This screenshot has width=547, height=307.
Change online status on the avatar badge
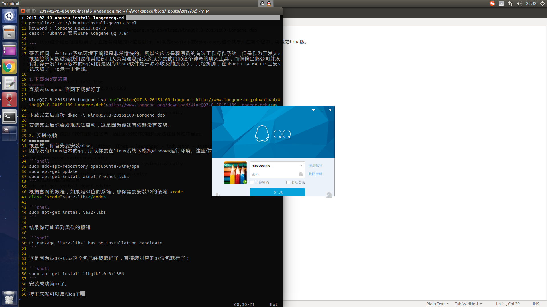pos(245,182)
